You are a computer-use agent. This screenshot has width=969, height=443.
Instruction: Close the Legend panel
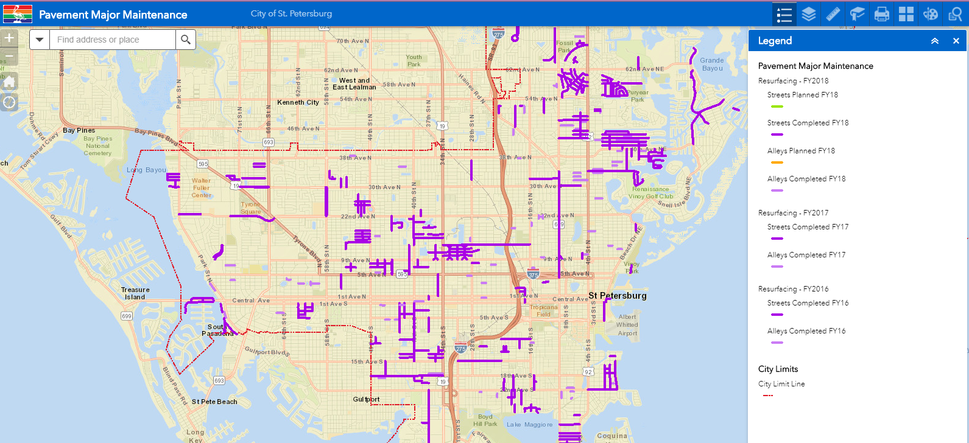coord(956,41)
